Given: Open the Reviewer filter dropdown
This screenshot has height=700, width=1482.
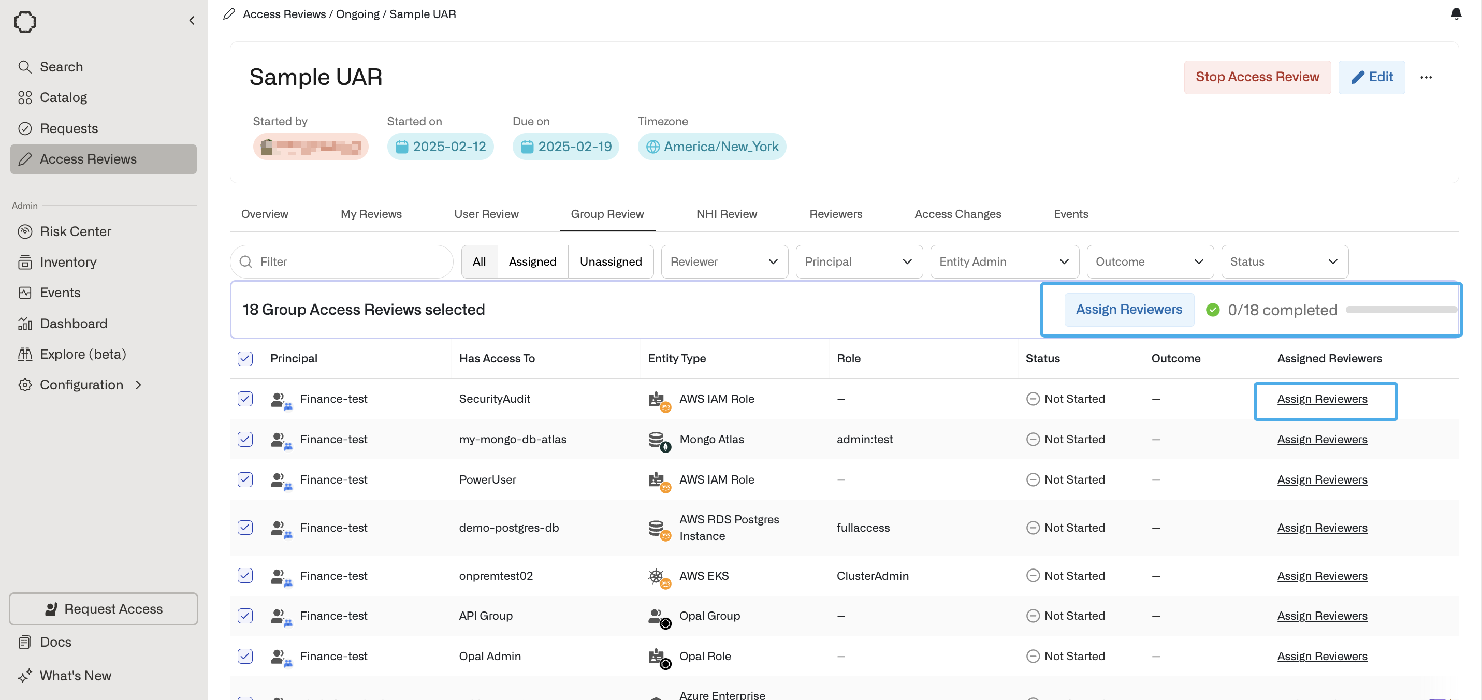Looking at the screenshot, I should [x=724, y=261].
